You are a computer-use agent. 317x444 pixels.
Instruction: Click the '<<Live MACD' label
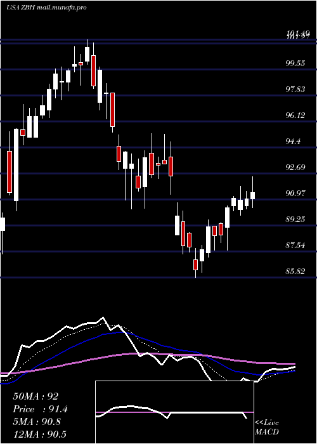pyautogui.click(x=267, y=428)
